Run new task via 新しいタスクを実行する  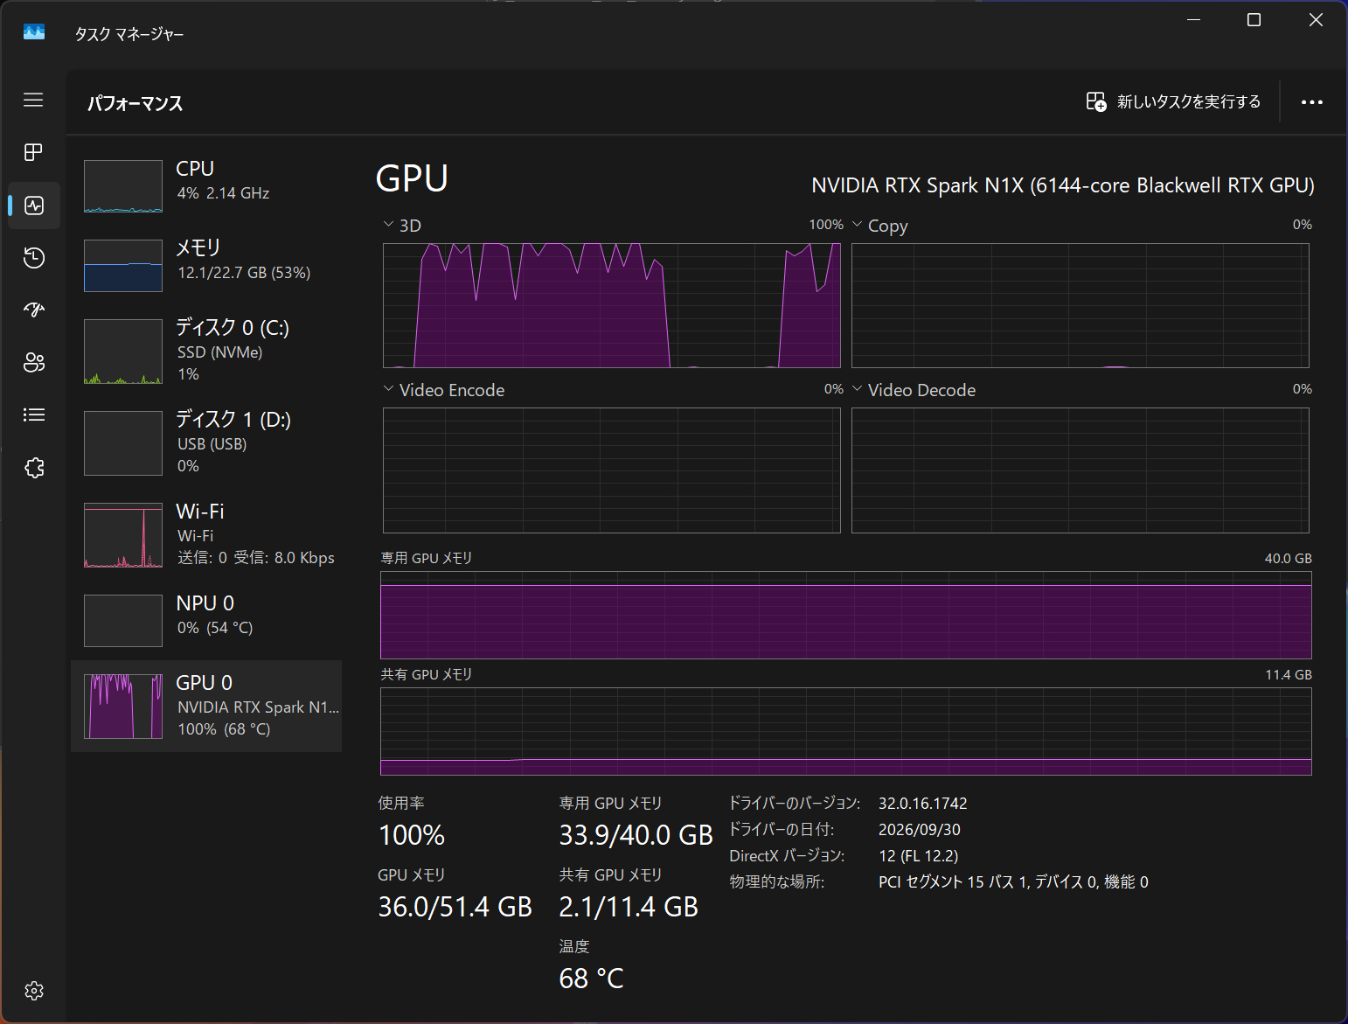(x=1173, y=101)
